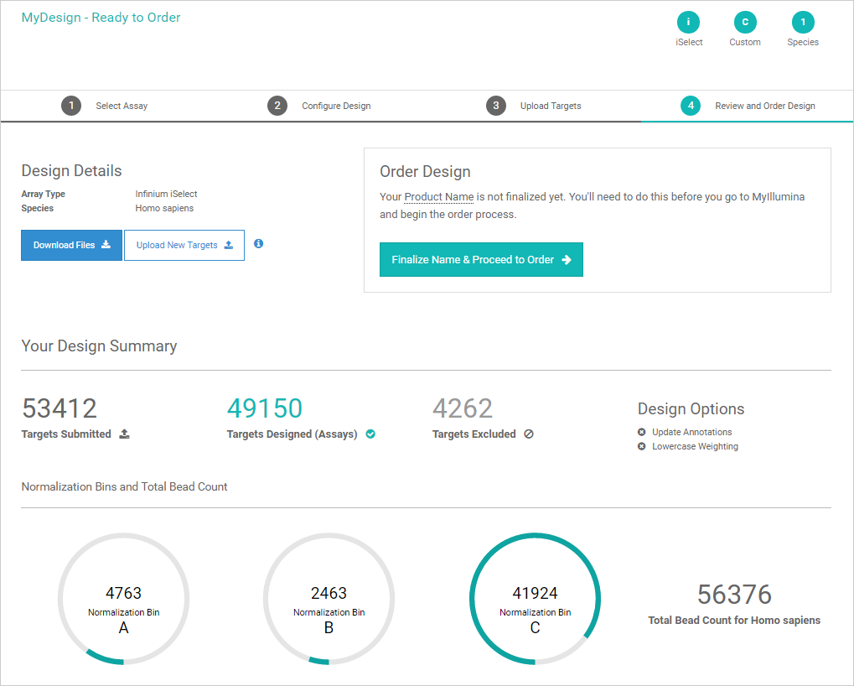Go to step 3 Upload Targets

tap(534, 106)
